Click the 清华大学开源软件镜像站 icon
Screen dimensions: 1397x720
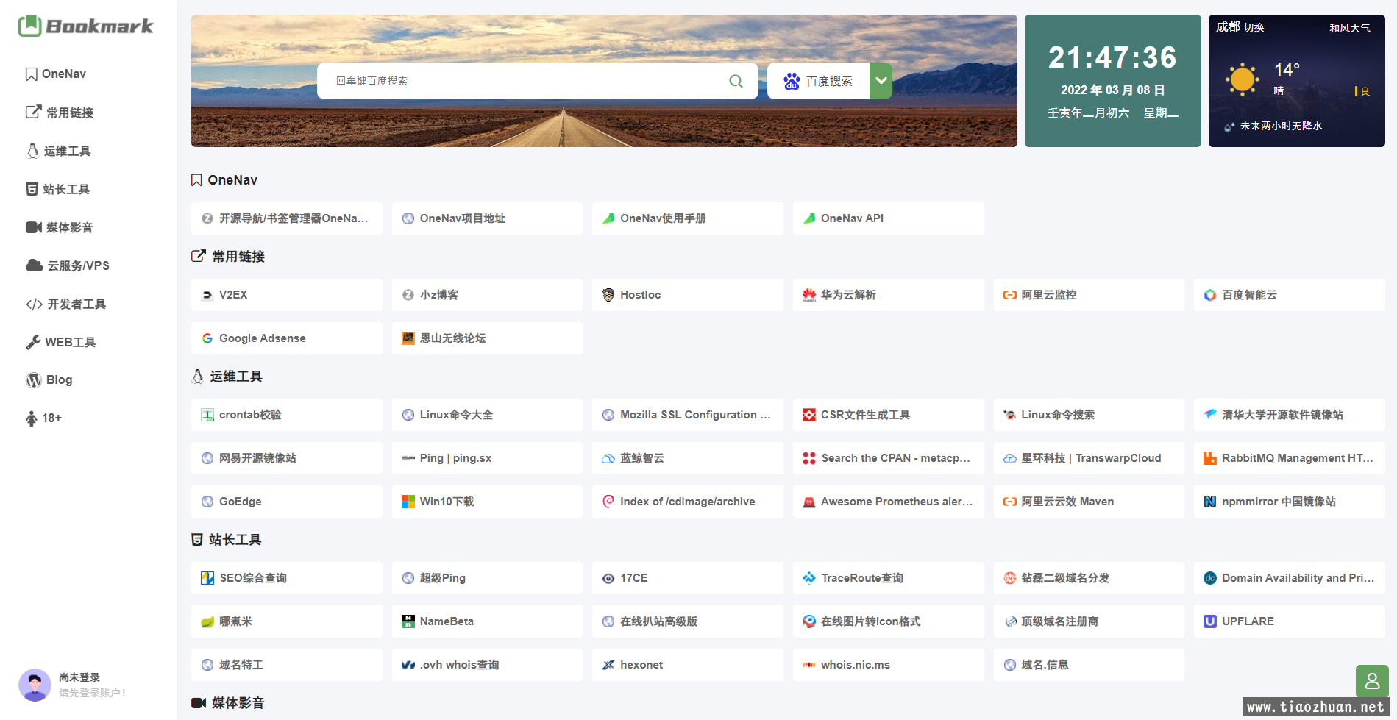1210,415
